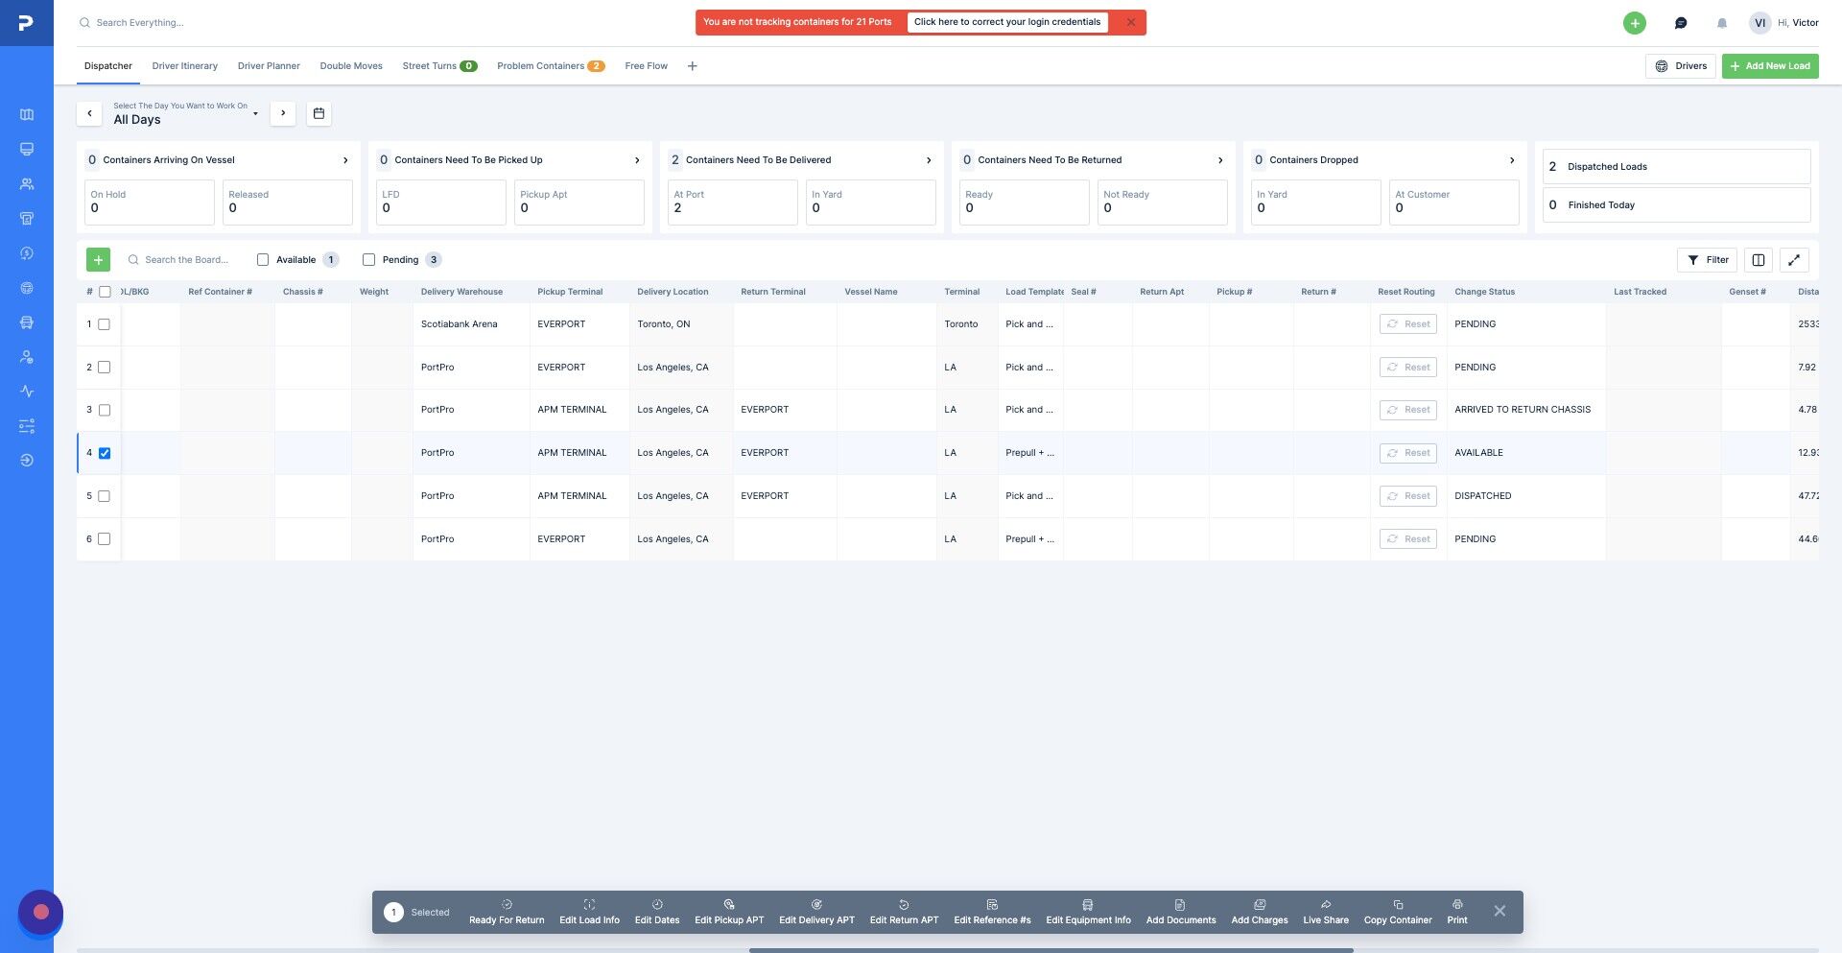Click Add Documents in the action bar
Viewport: 1842px width, 953px height.
1180,913
